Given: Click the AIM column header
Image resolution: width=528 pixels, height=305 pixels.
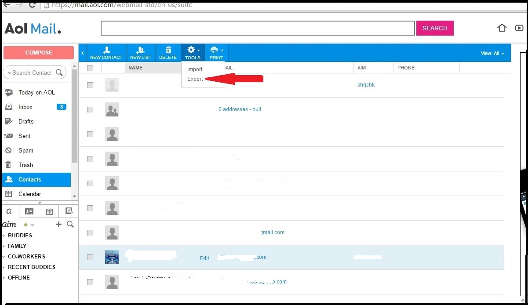Looking at the screenshot, I should [x=362, y=68].
